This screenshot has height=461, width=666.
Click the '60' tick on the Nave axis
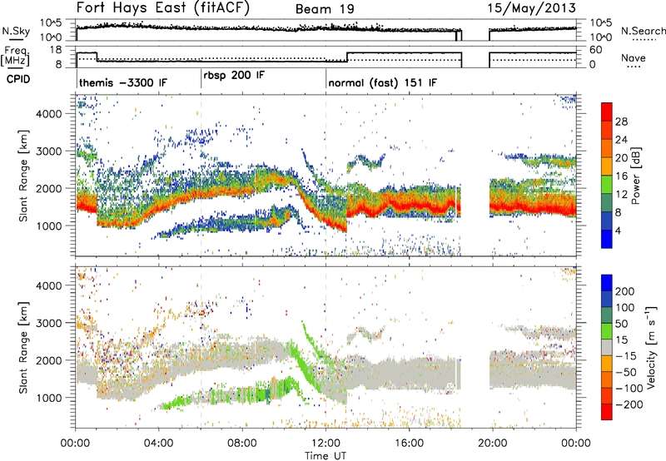pos(595,50)
